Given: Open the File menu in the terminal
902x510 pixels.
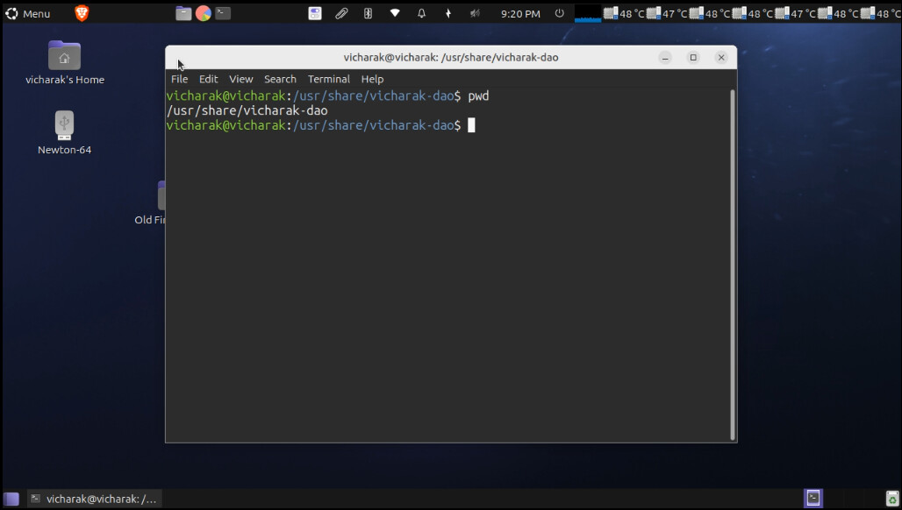Looking at the screenshot, I should [179, 79].
